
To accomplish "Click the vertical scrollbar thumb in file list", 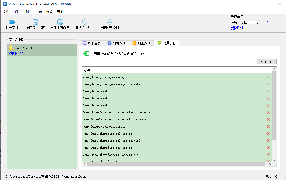I will click(274, 106).
